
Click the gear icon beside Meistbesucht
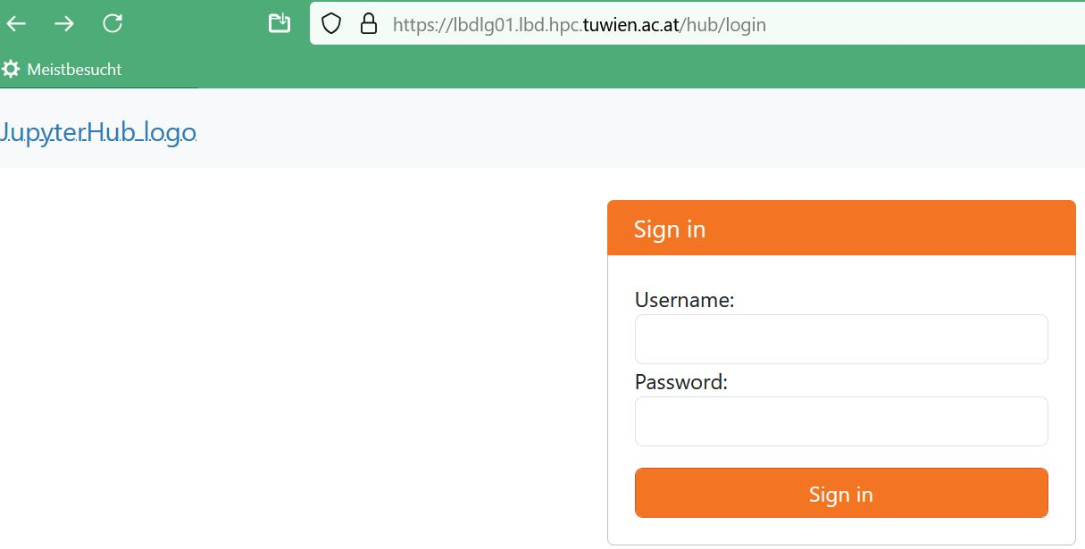coord(11,69)
